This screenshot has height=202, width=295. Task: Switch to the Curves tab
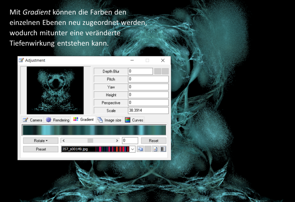pyautogui.click(x=134, y=120)
